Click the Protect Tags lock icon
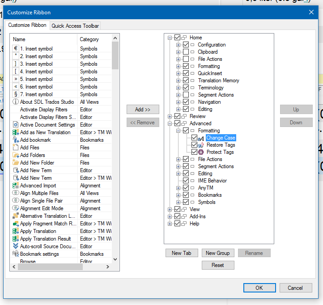Viewport: 323px width, 305px height. [x=201, y=152]
